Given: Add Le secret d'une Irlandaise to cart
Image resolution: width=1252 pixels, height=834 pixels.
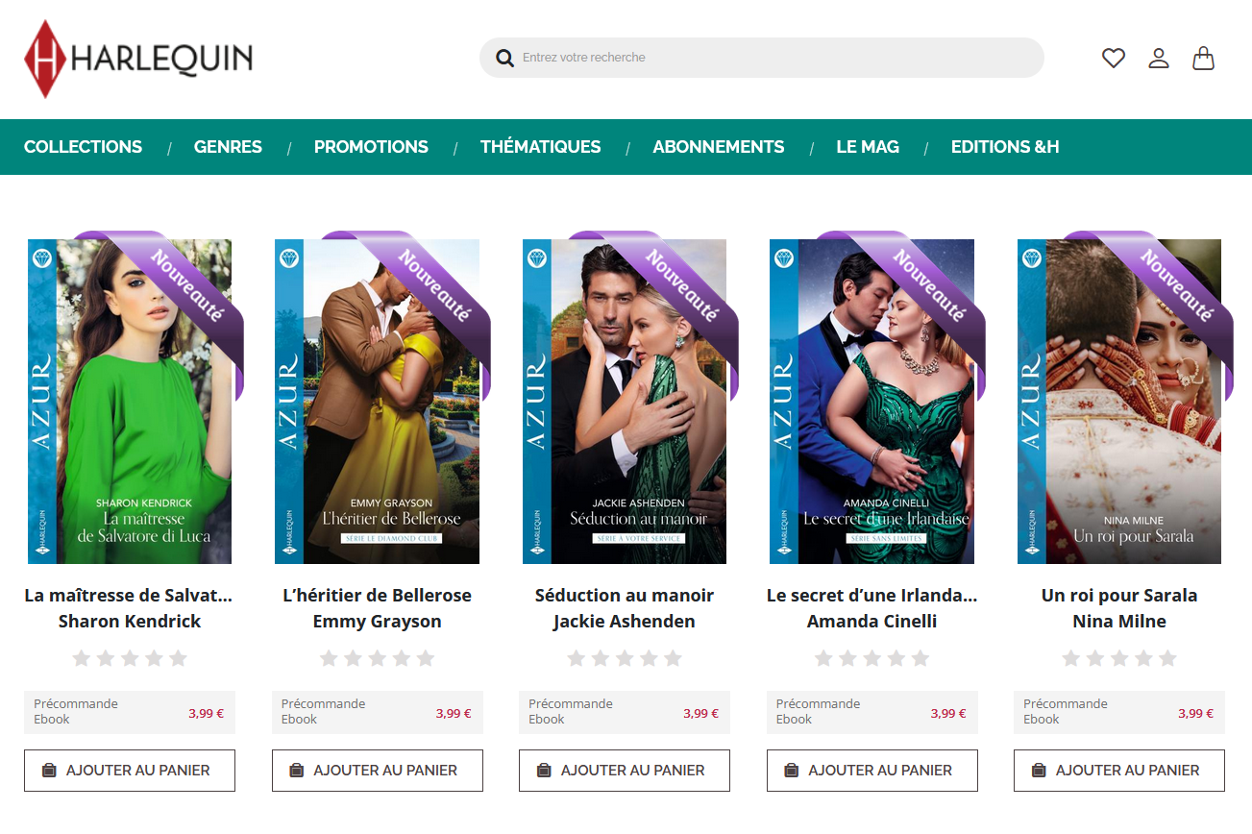Looking at the screenshot, I should (x=871, y=771).
